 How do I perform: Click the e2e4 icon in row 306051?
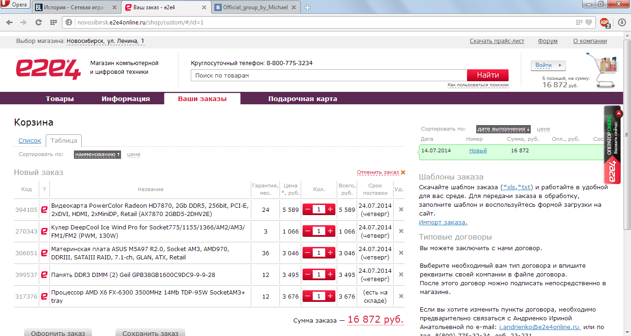(x=44, y=253)
